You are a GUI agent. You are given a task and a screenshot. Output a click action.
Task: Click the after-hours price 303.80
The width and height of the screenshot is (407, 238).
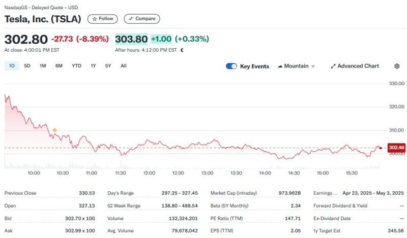tap(131, 39)
